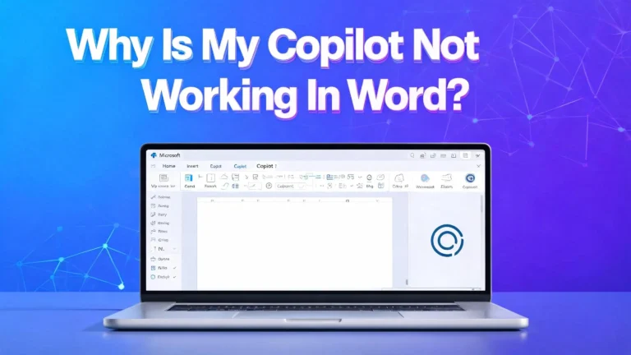
Task: Click the Zoom icon in the ribbon
Action: click(447, 177)
